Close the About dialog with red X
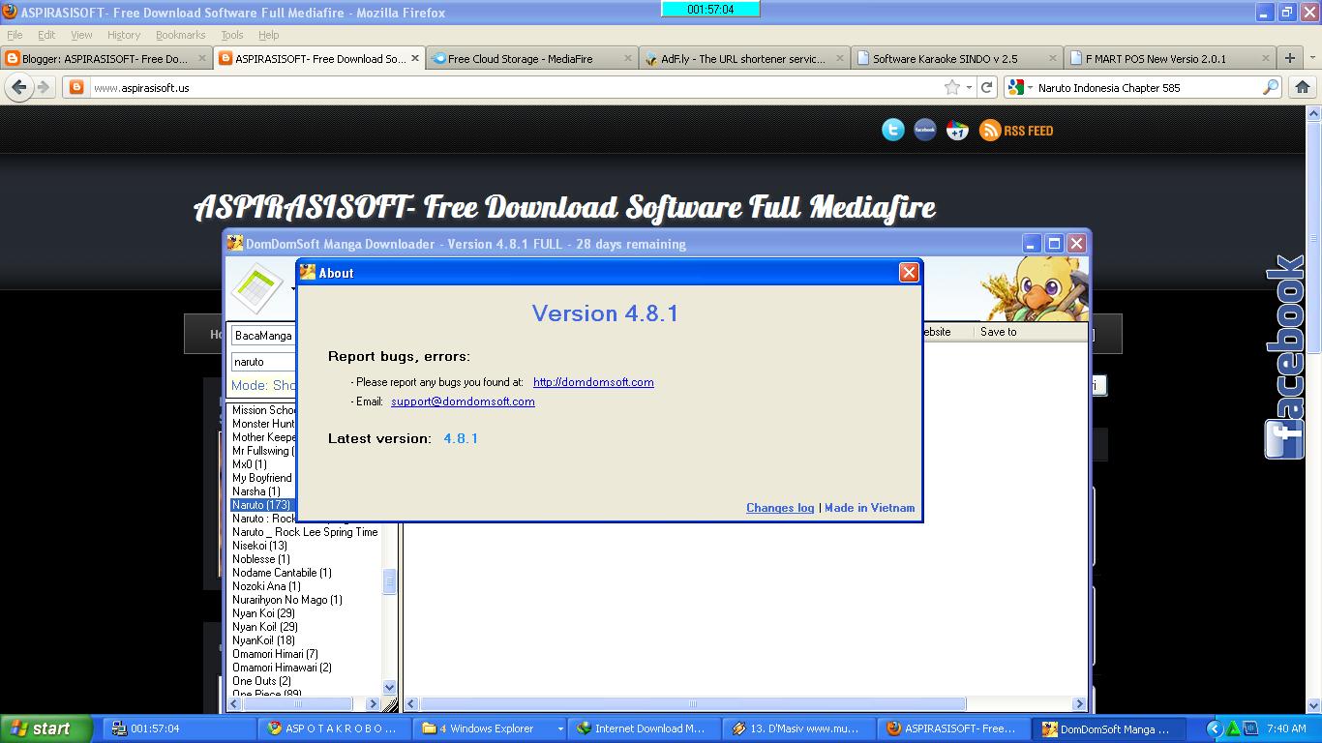 909,273
